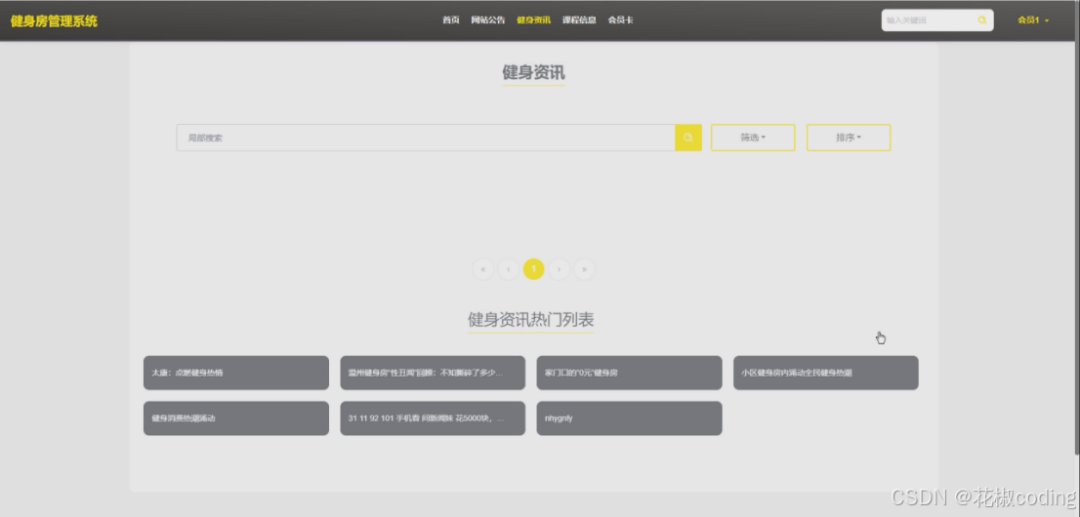
Task: Go to previous page pagination arrow
Action: pos(509,269)
